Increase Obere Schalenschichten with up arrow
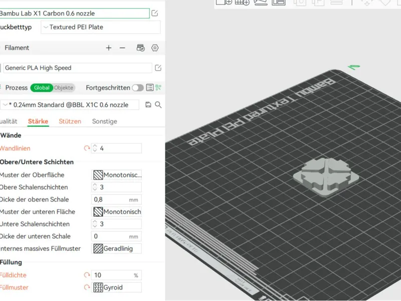Image resolution: width=401 pixels, height=301 pixels. coord(95,185)
